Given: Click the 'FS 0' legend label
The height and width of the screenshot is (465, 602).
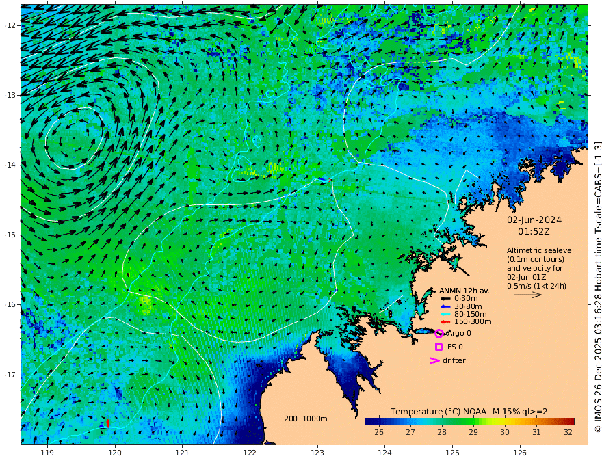Looking at the screenshot, I should 455,347.
